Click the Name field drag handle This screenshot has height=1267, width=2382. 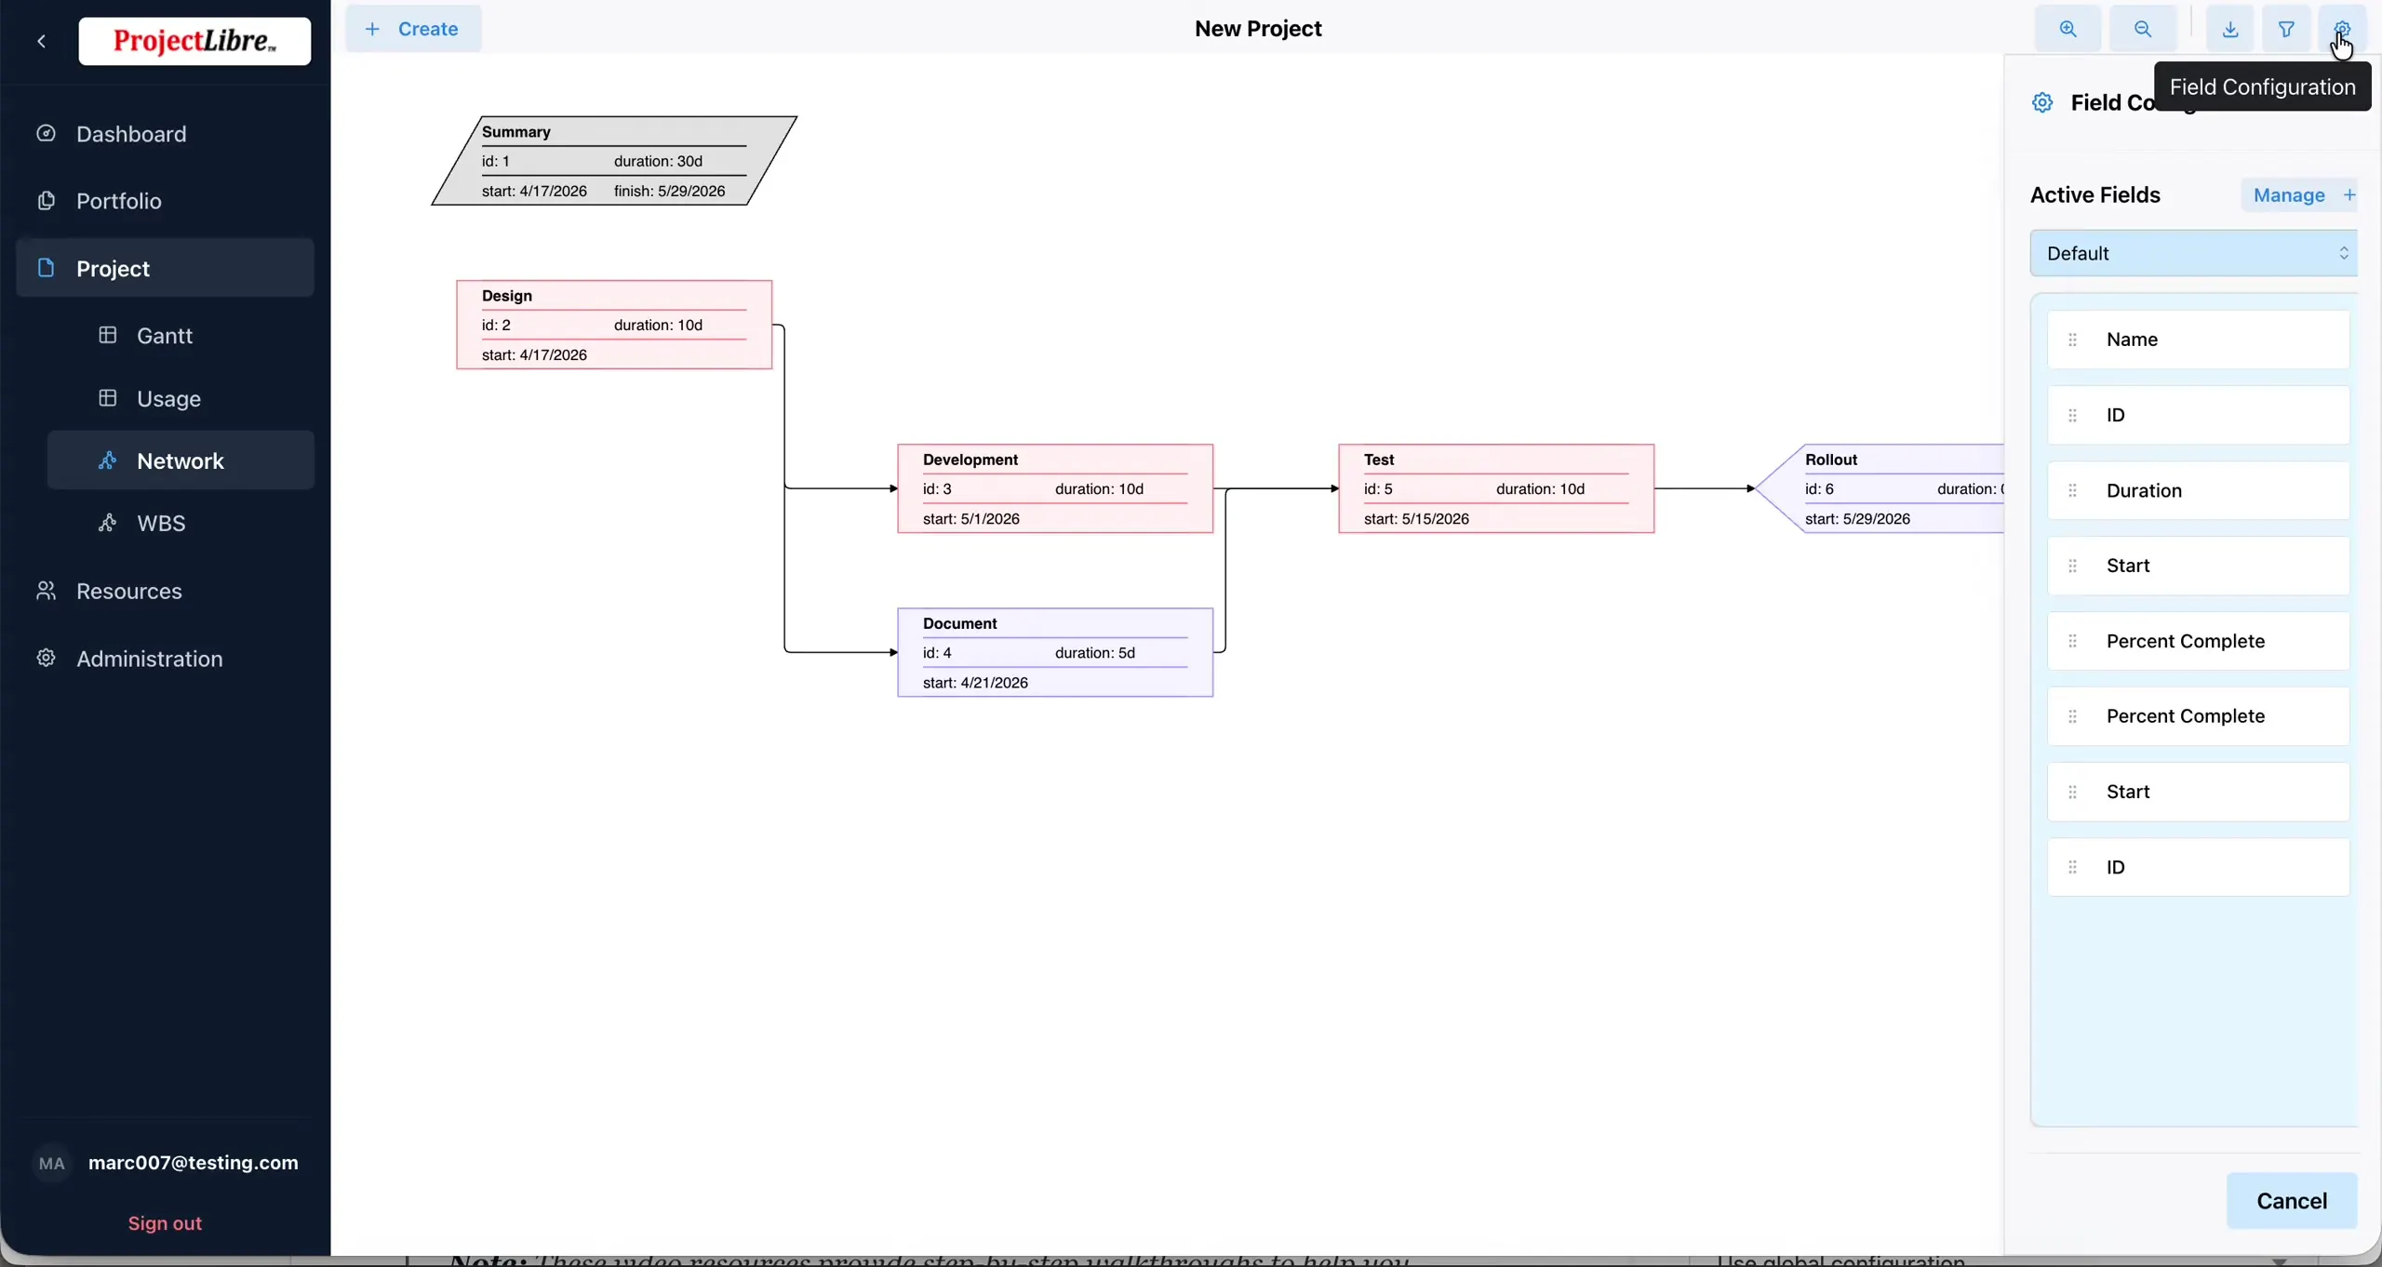tap(2072, 340)
